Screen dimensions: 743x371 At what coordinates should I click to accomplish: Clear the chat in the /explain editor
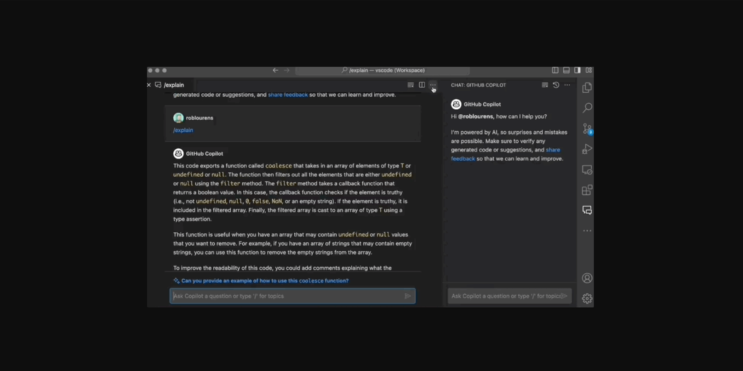[411, 85]
